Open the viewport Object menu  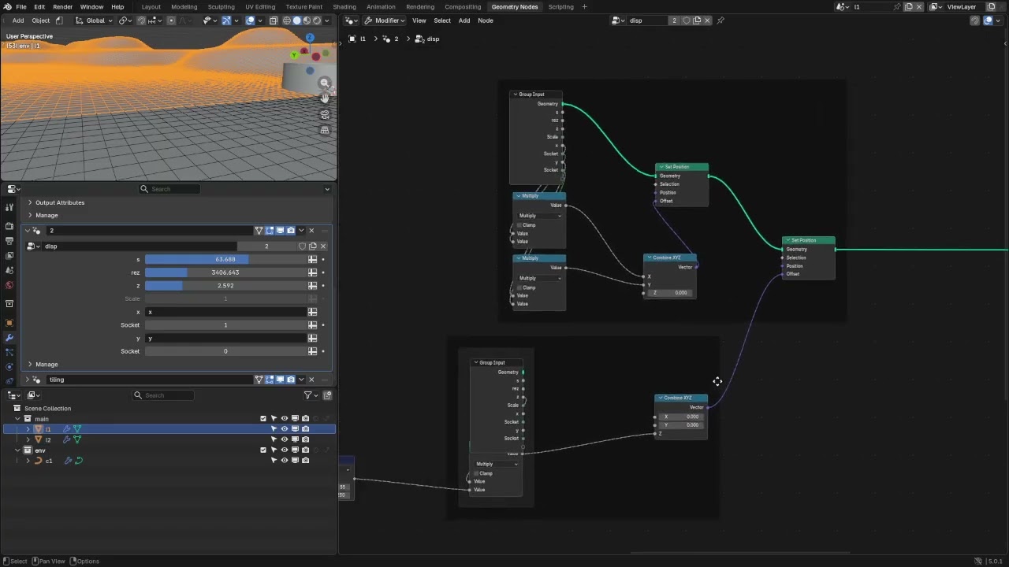[x=40, y=20]
